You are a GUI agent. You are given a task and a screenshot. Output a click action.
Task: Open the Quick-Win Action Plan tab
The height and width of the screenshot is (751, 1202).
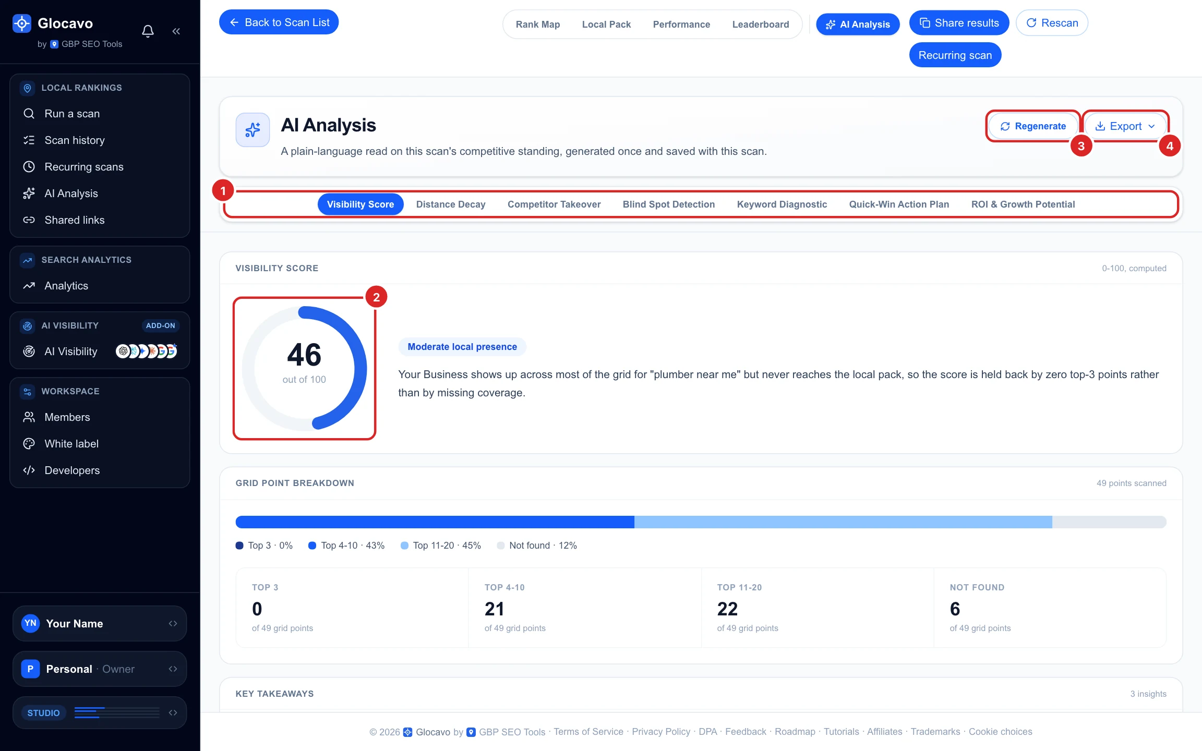coord(899,204)
